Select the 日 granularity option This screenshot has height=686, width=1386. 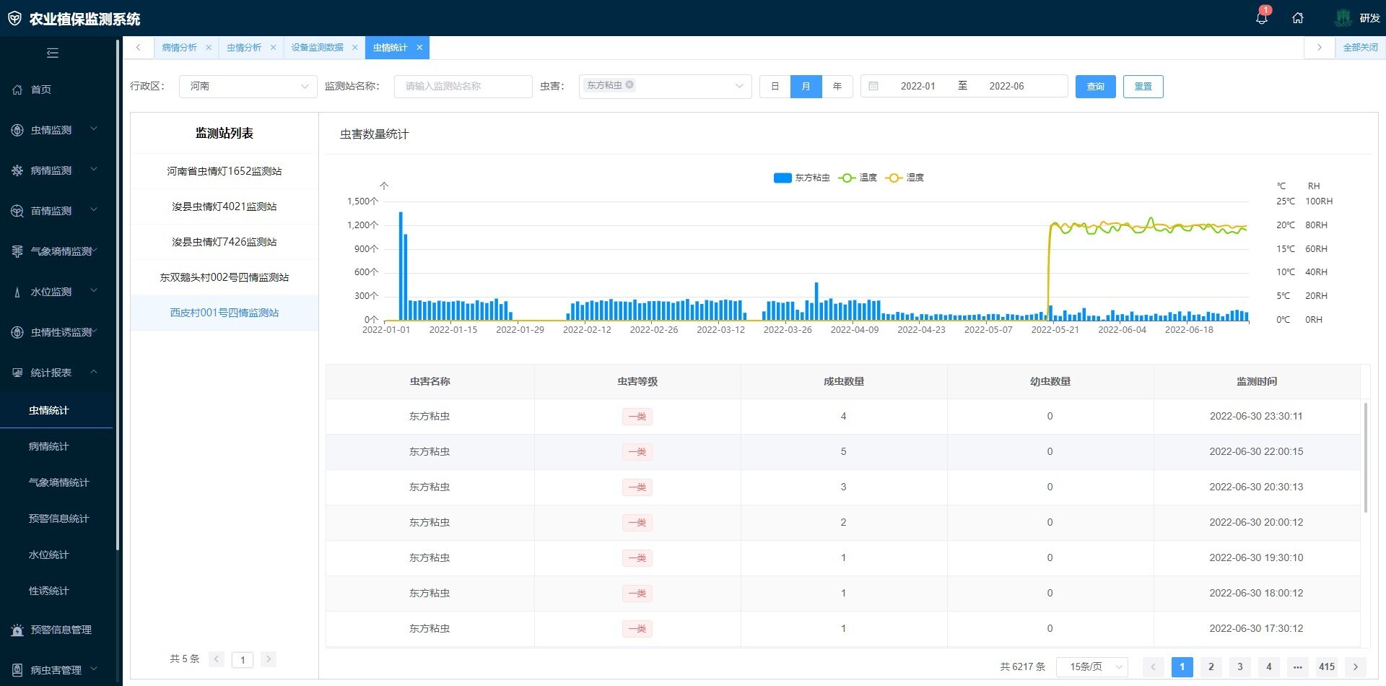pyautogui.click(x=775, y=86)
